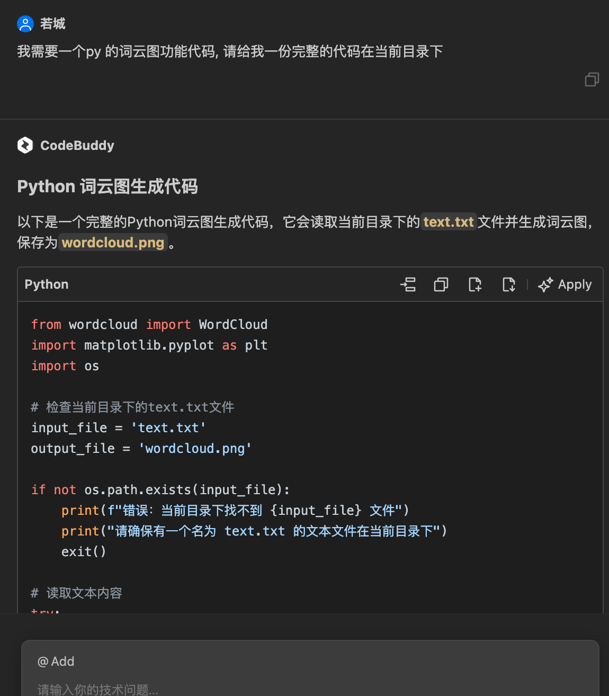Copy the user message using its copy icon
The width and height of the screenshot is (609, 696).
[592, 79]
